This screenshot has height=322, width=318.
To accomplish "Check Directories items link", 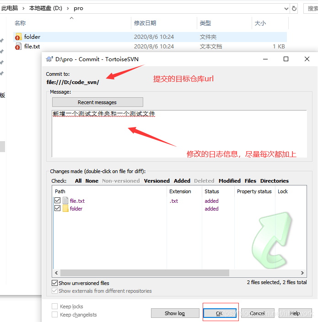I will [x=275, y=181].
